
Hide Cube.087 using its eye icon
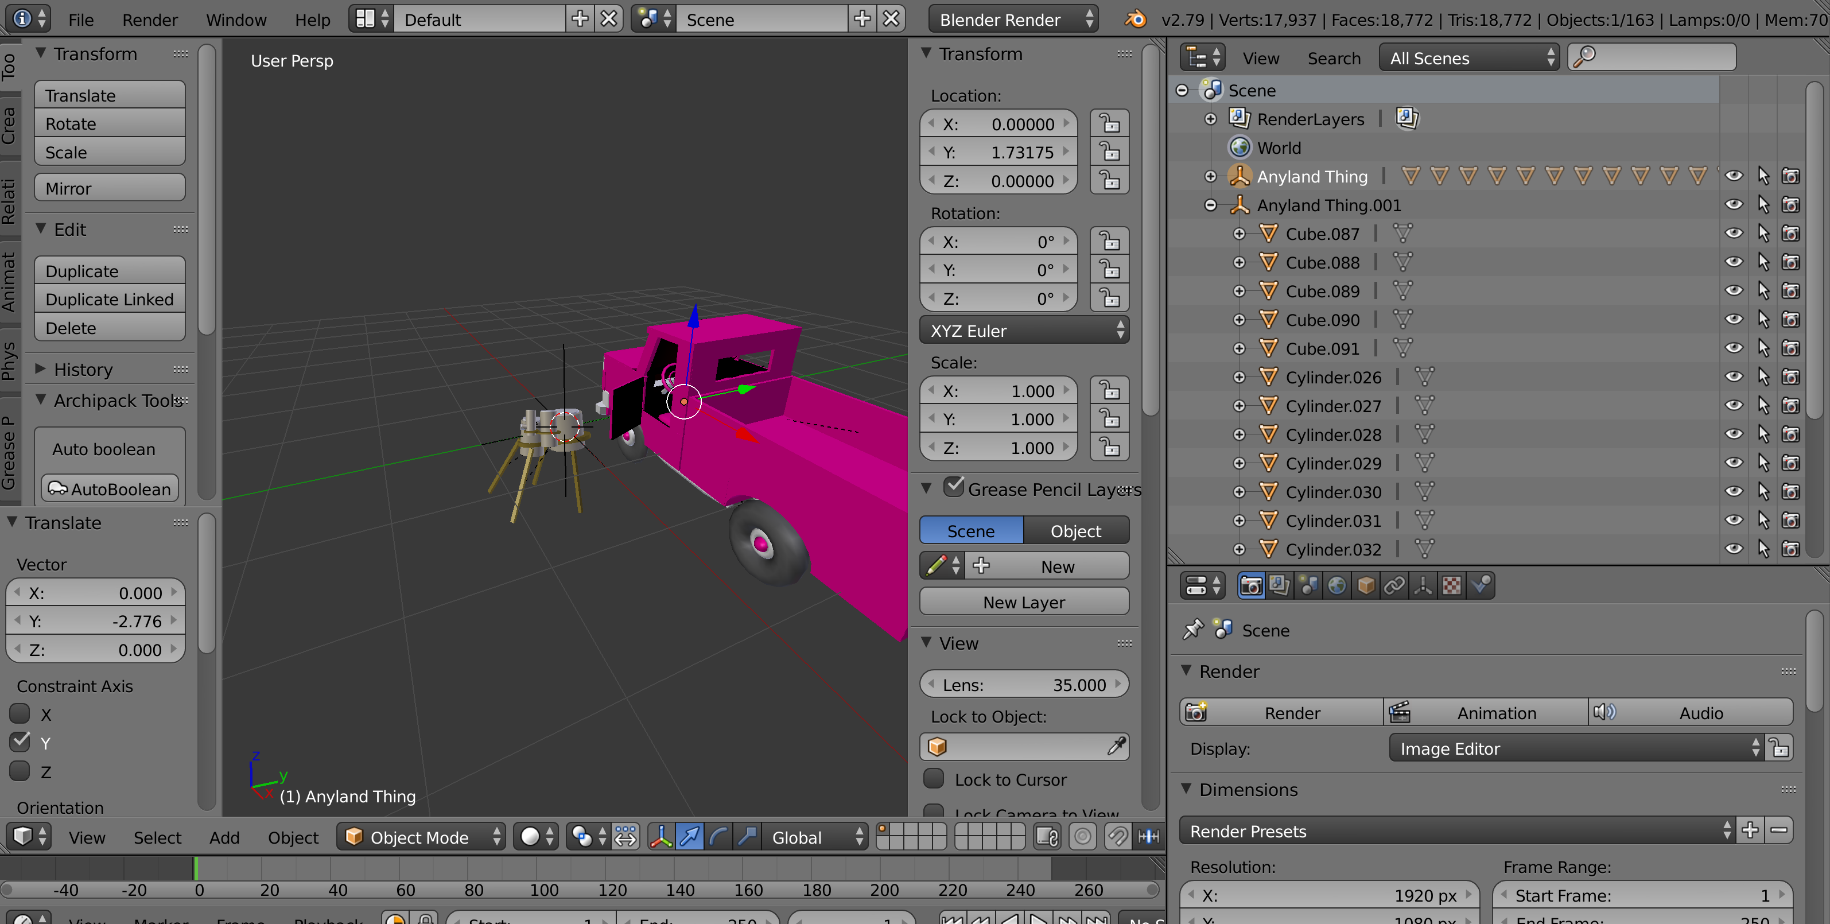tap(1734, 234)
